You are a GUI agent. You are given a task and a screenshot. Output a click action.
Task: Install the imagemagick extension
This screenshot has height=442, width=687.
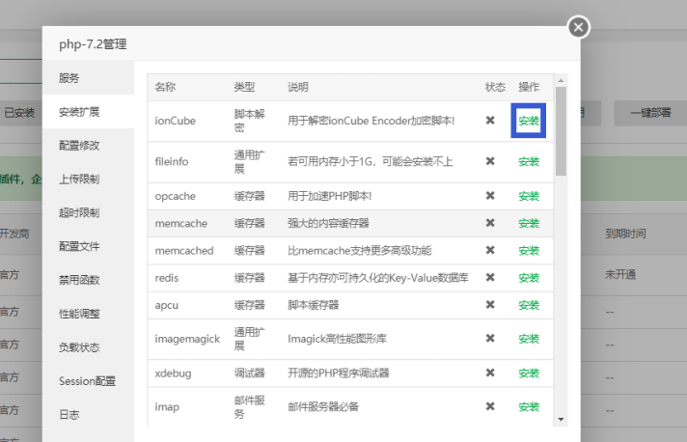click(x=529, y=339)
